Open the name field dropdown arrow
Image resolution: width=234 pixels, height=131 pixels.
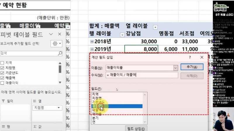coord(175,68)
